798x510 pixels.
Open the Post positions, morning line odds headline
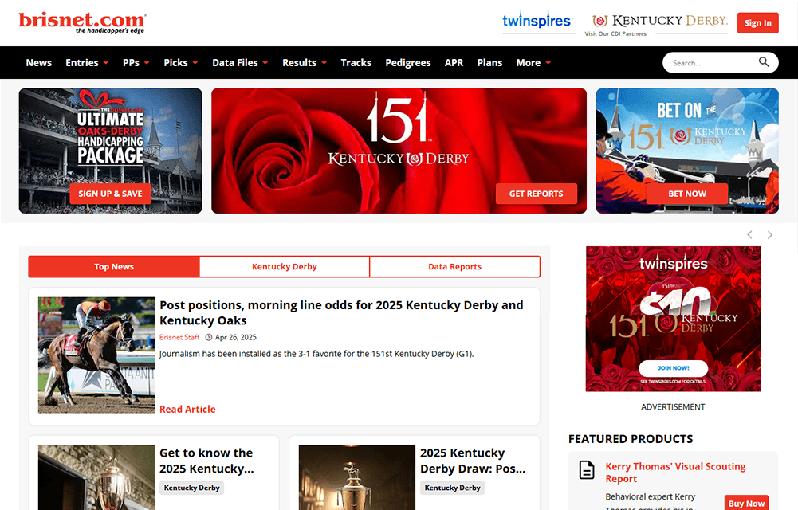pyautogui.click(x=341, y=312)
